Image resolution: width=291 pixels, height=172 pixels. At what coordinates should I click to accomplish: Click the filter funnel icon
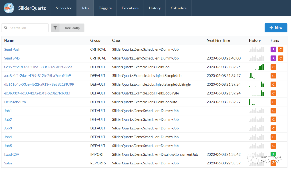(55, 28)
